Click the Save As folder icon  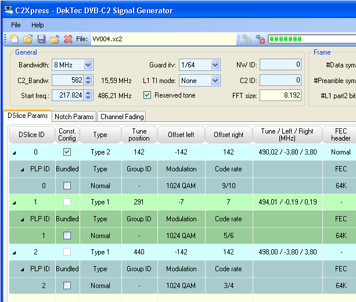point(55,39)
